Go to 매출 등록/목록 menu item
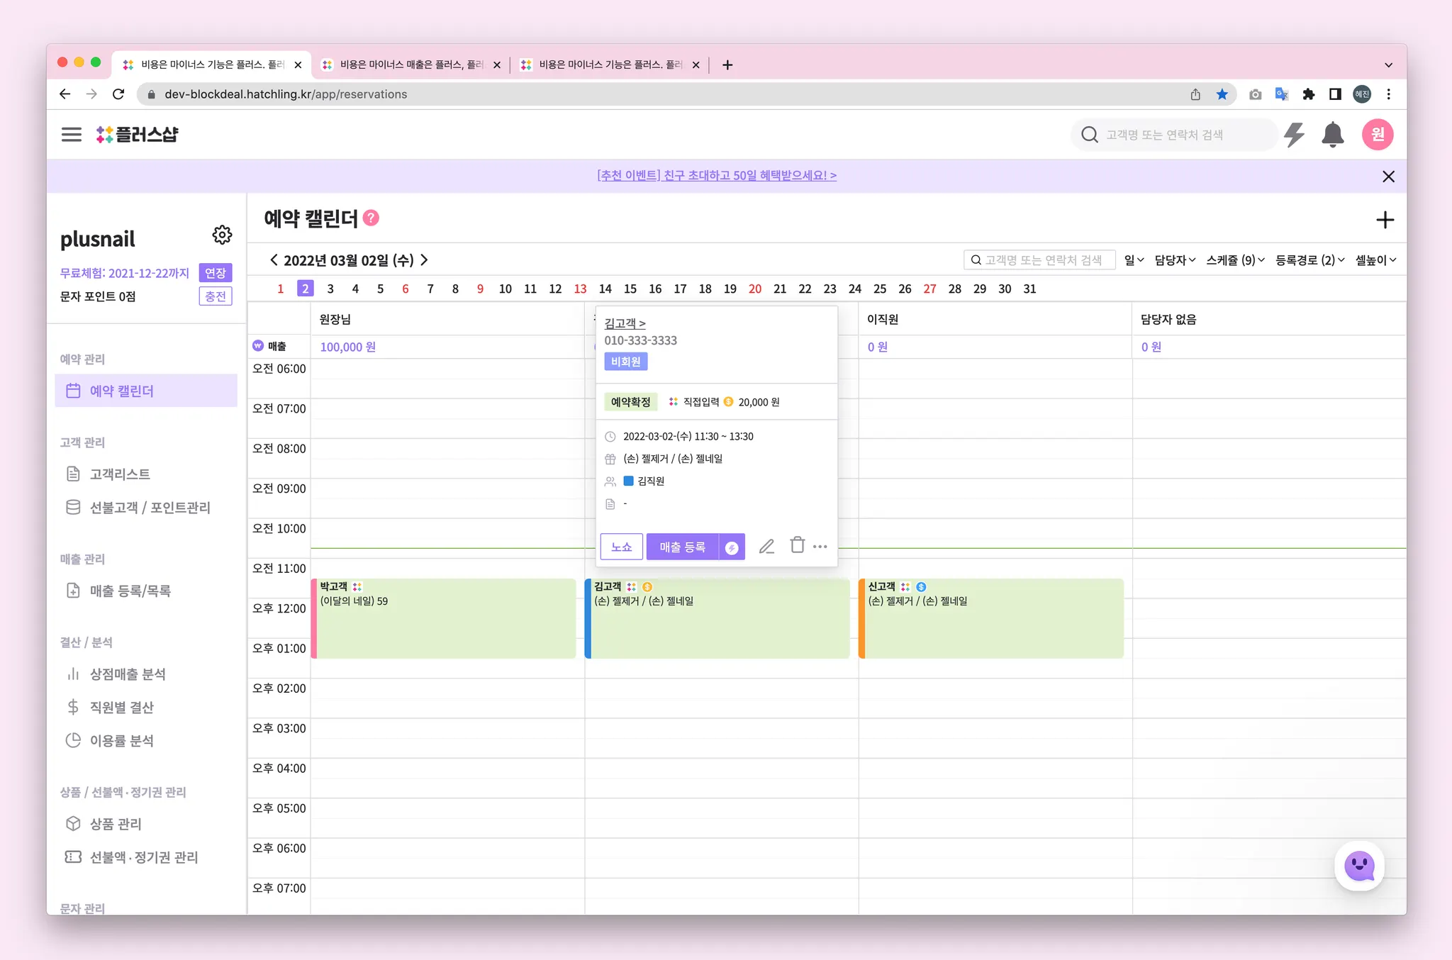Viewport: 1452px width, 960px height. [x=130, y=591]
